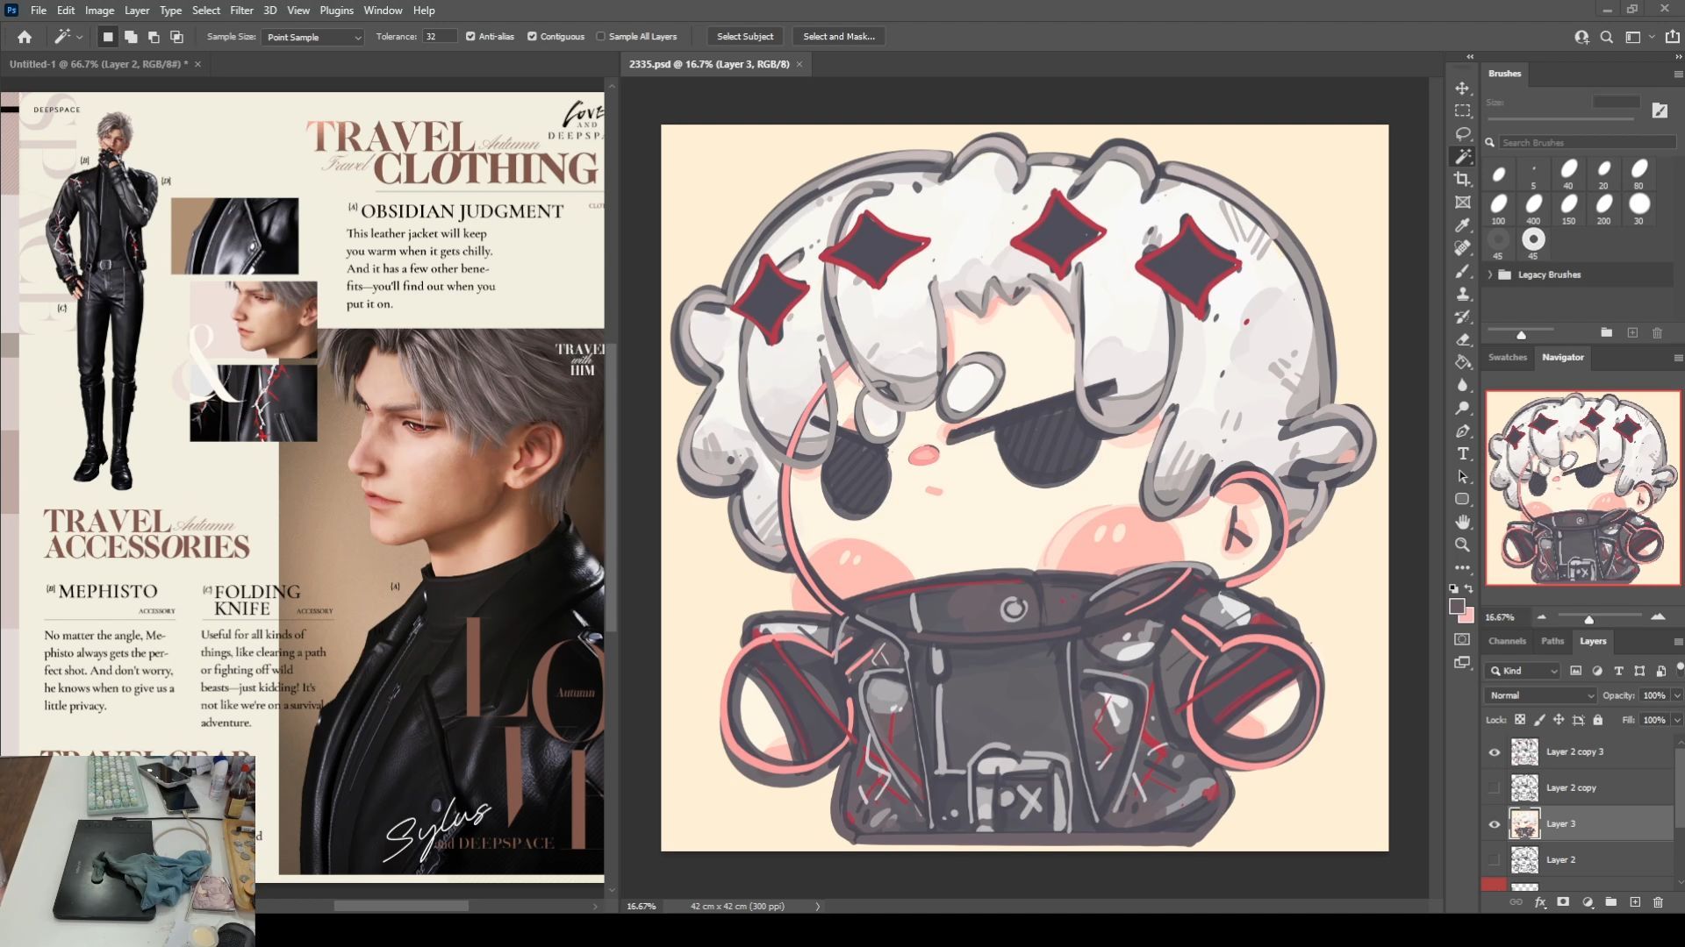Expand the Legacy Brushes folder

pos(1490,274)
